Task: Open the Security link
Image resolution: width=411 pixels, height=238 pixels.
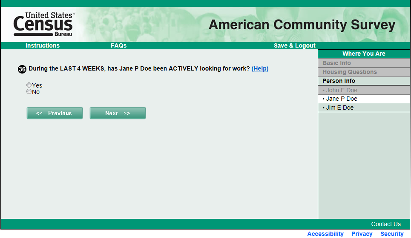Action: [392, 234]
